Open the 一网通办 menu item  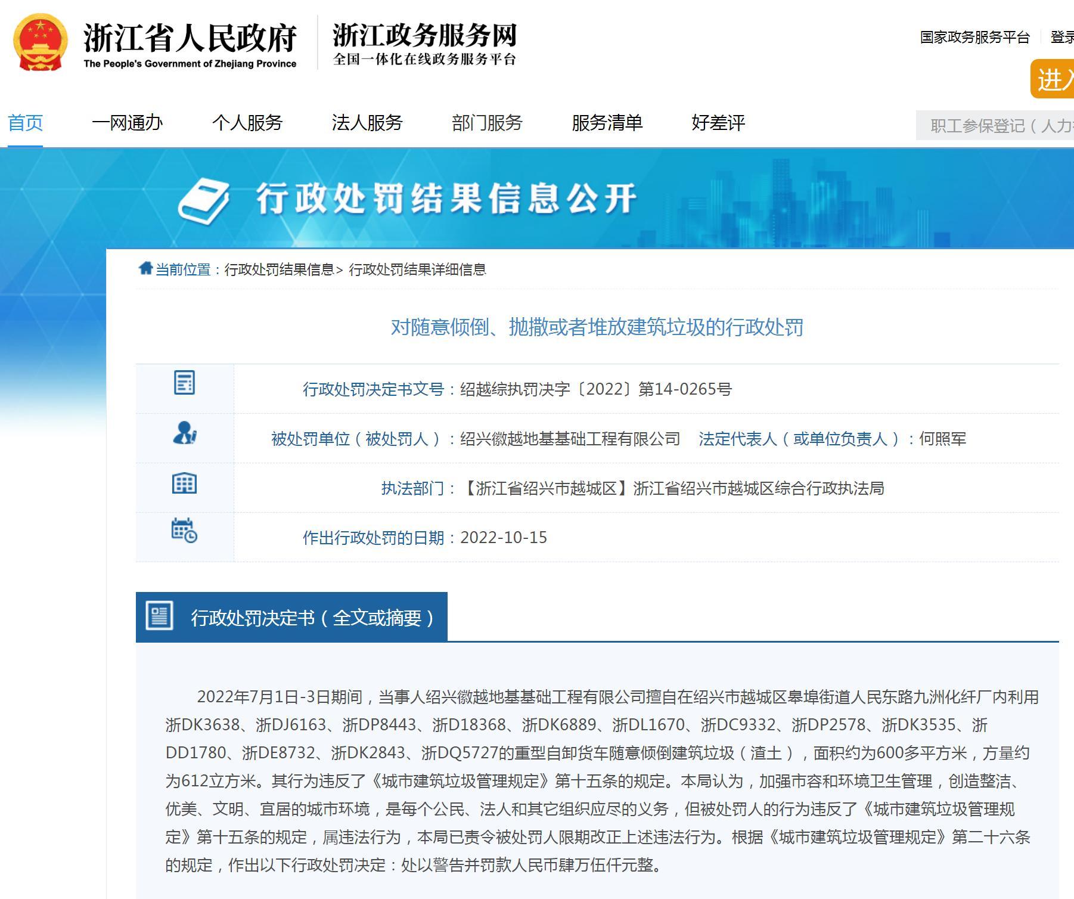(127, 123)
